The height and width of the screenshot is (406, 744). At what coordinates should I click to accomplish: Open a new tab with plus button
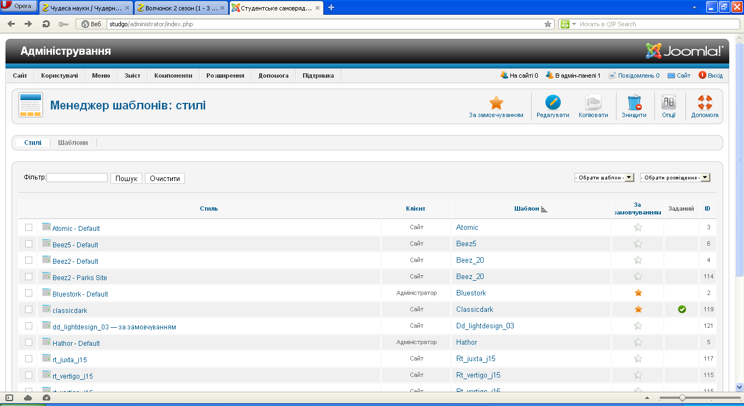coord(331,8)
